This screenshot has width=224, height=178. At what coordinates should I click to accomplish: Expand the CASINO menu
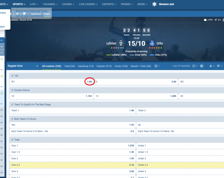pyautogui.click(x=68, y=4)
